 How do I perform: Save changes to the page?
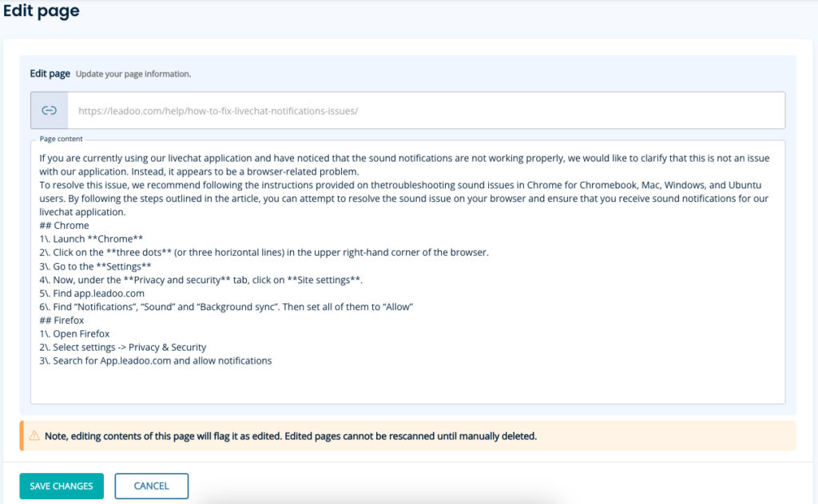(x=62, y=486)
